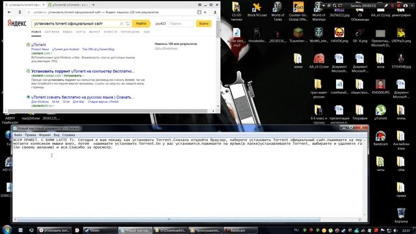The width and height of the screenshot is (416, 234).
Task: Open µTorrent desktop shortcut
Action: 380,112
